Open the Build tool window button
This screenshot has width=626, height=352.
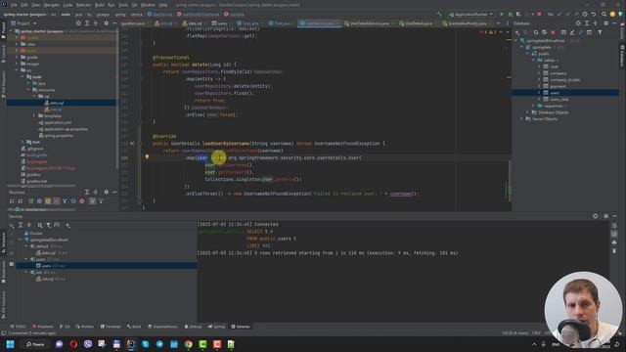coord(134,327)
